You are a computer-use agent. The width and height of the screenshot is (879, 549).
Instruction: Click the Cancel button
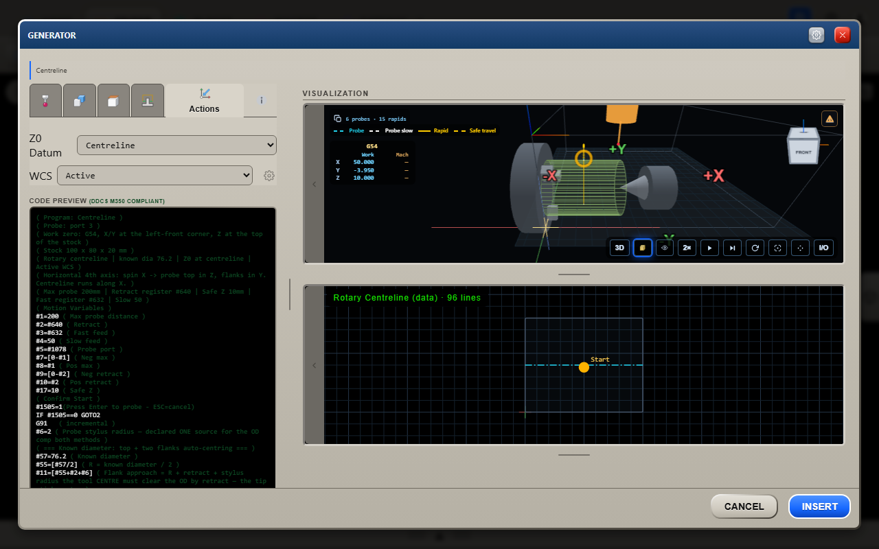[x=744, y=506]
